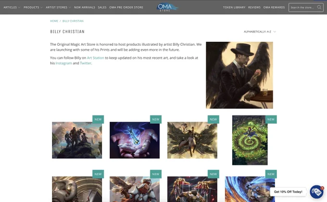Image resolution: width=327 pixels, height=202 pixels.
Task: Open the knight with eagle print
Action: (x=135, y=189)
